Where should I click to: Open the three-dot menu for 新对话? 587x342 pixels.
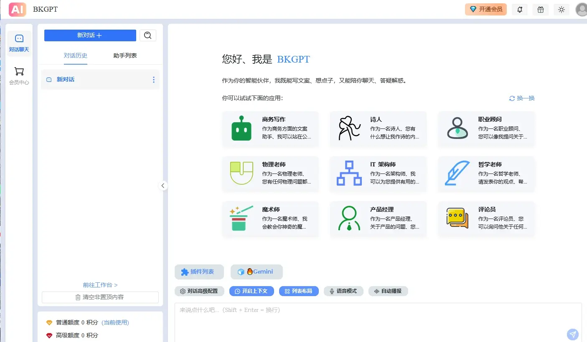click(154, 80)
